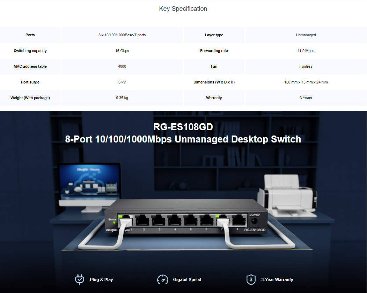Click the MAC address table label
This screenshot has width=367, height=293.
(30, 66)
